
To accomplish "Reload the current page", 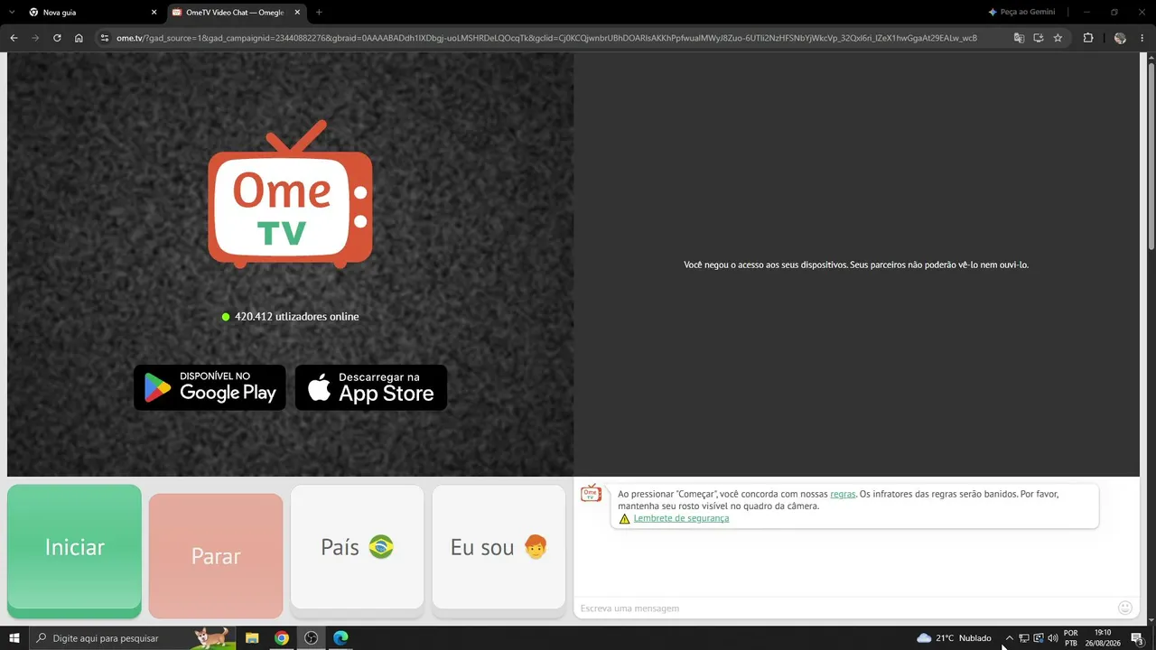I will coord(57,38).
